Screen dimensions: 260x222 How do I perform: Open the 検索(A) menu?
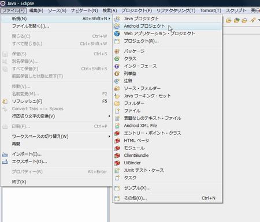pos(110,10)
